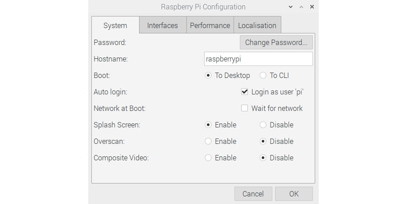Close the Raspberry Pi Configuration window
This screenshot has width=407, height=204.
[x=312, y=7]
